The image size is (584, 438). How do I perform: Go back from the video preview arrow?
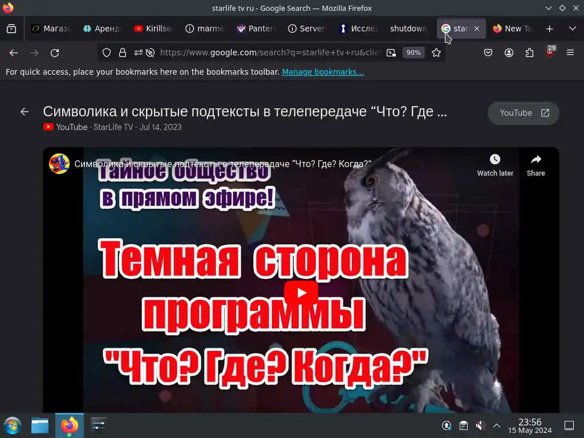(25, 112)
